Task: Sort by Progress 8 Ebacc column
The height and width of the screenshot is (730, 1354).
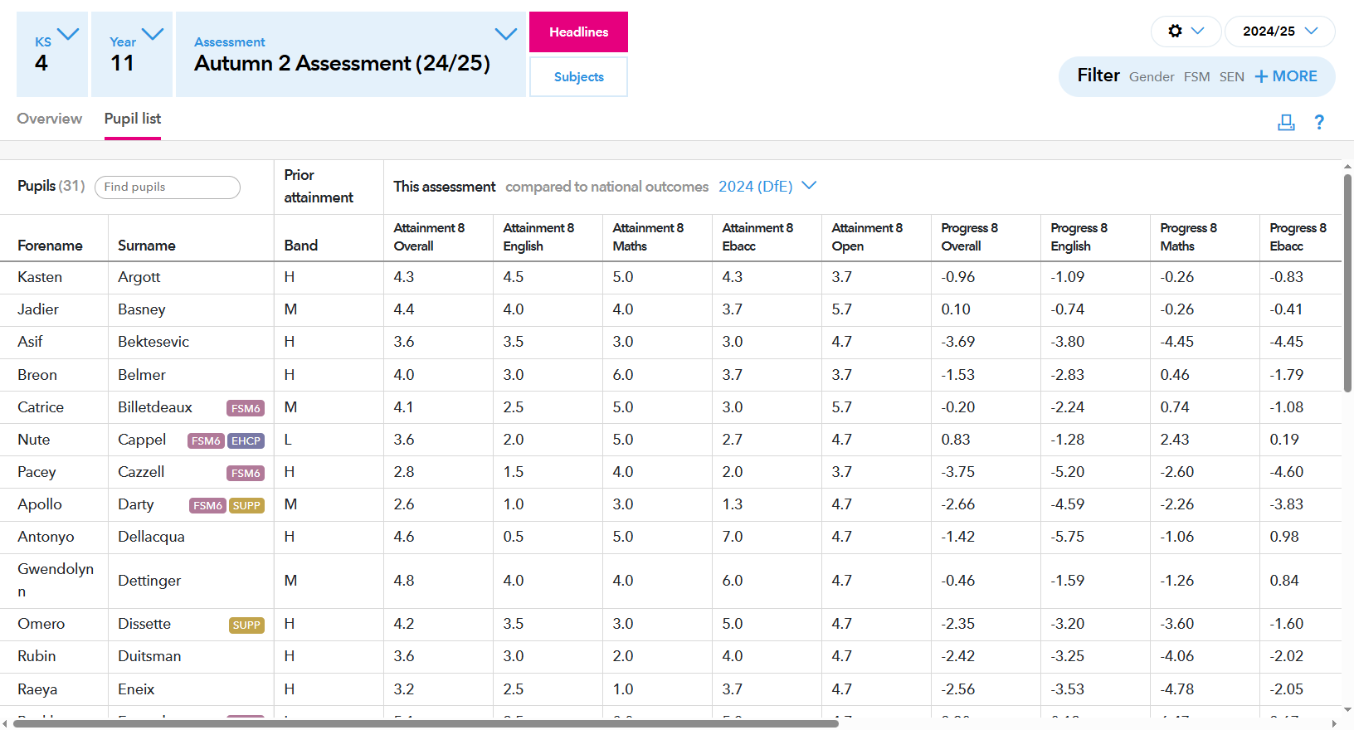Action: point(1298,237)
